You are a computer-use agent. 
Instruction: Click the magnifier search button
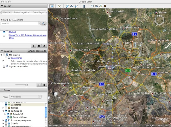click(44, 23)
